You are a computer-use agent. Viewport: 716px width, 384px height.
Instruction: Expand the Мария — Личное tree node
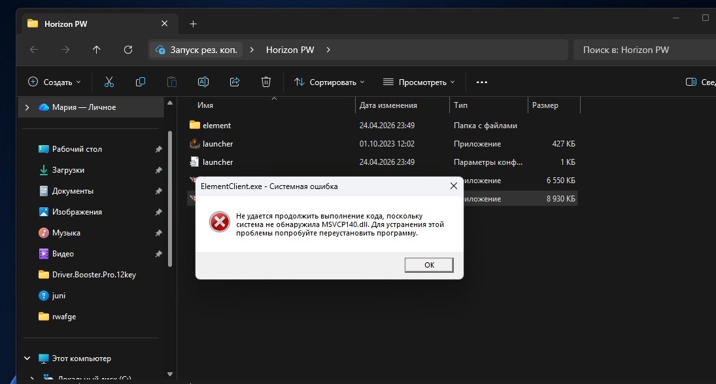[x=27, y=107]
